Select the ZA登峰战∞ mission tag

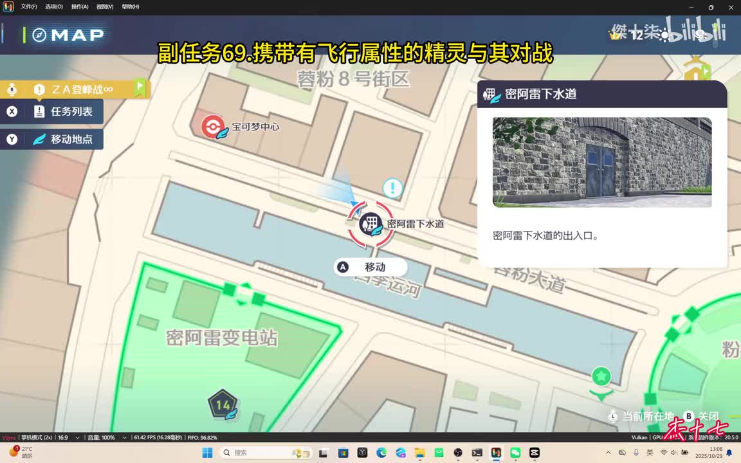click(74, 89)
